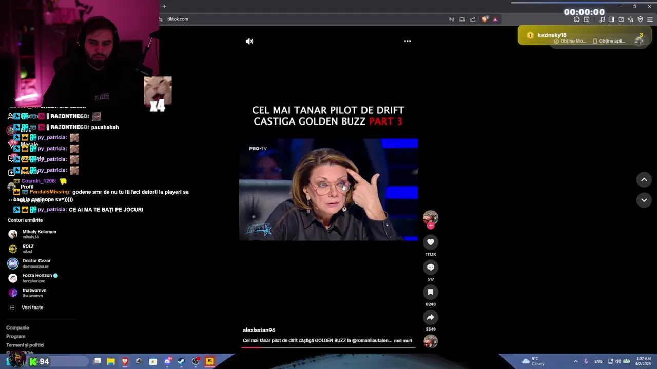The height and width of the screenshot is (369, 657).
Task: Click chat message 'CE AI MA TE BAȚI PE JOCURI'
Action: click(x=106, y=210)
